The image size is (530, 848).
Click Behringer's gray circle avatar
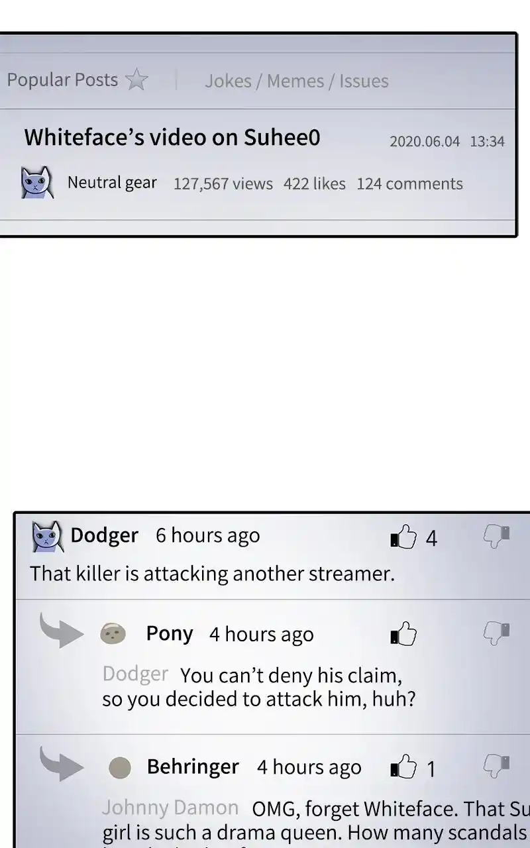[x=120, y=768]
